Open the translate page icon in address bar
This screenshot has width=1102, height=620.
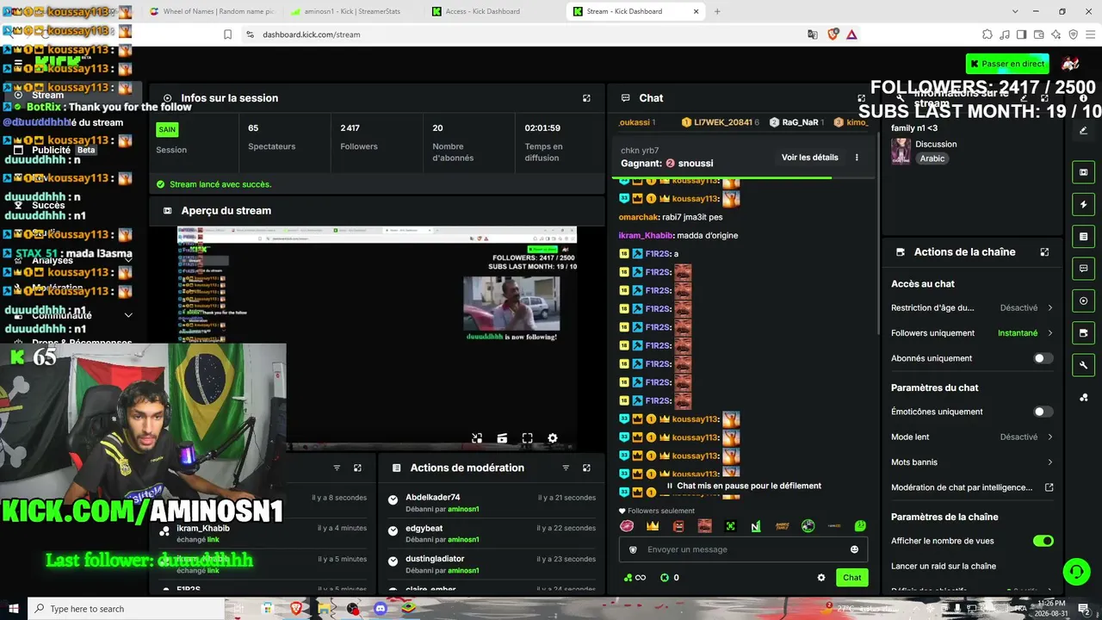pyautogui.click(x=813, y=34)
